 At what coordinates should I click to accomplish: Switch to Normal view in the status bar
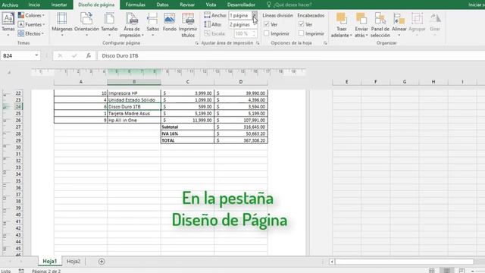point(431,271)
